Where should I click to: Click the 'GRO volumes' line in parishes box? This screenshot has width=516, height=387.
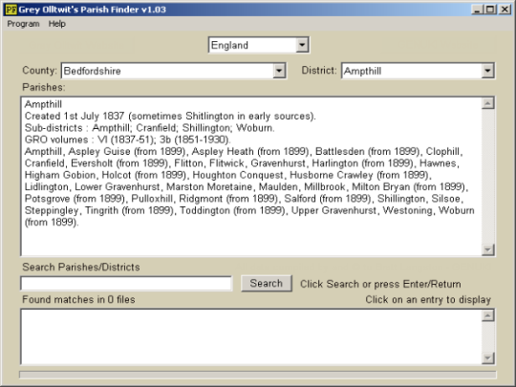(x=128, y=140)
